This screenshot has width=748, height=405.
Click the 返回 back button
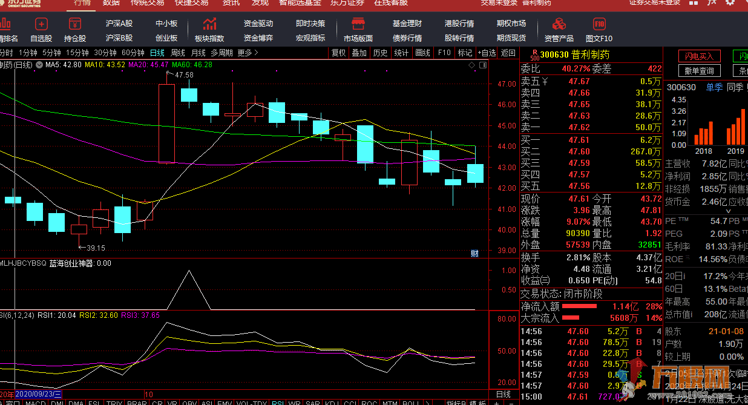(x=508, y=53)
